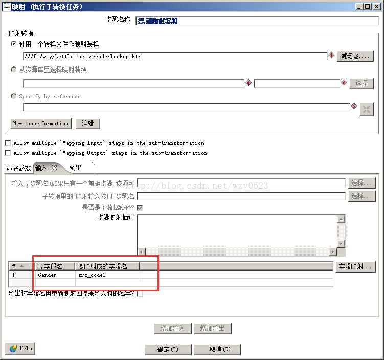Click the 步骤映射描述 text area

[x=237, y=231]
